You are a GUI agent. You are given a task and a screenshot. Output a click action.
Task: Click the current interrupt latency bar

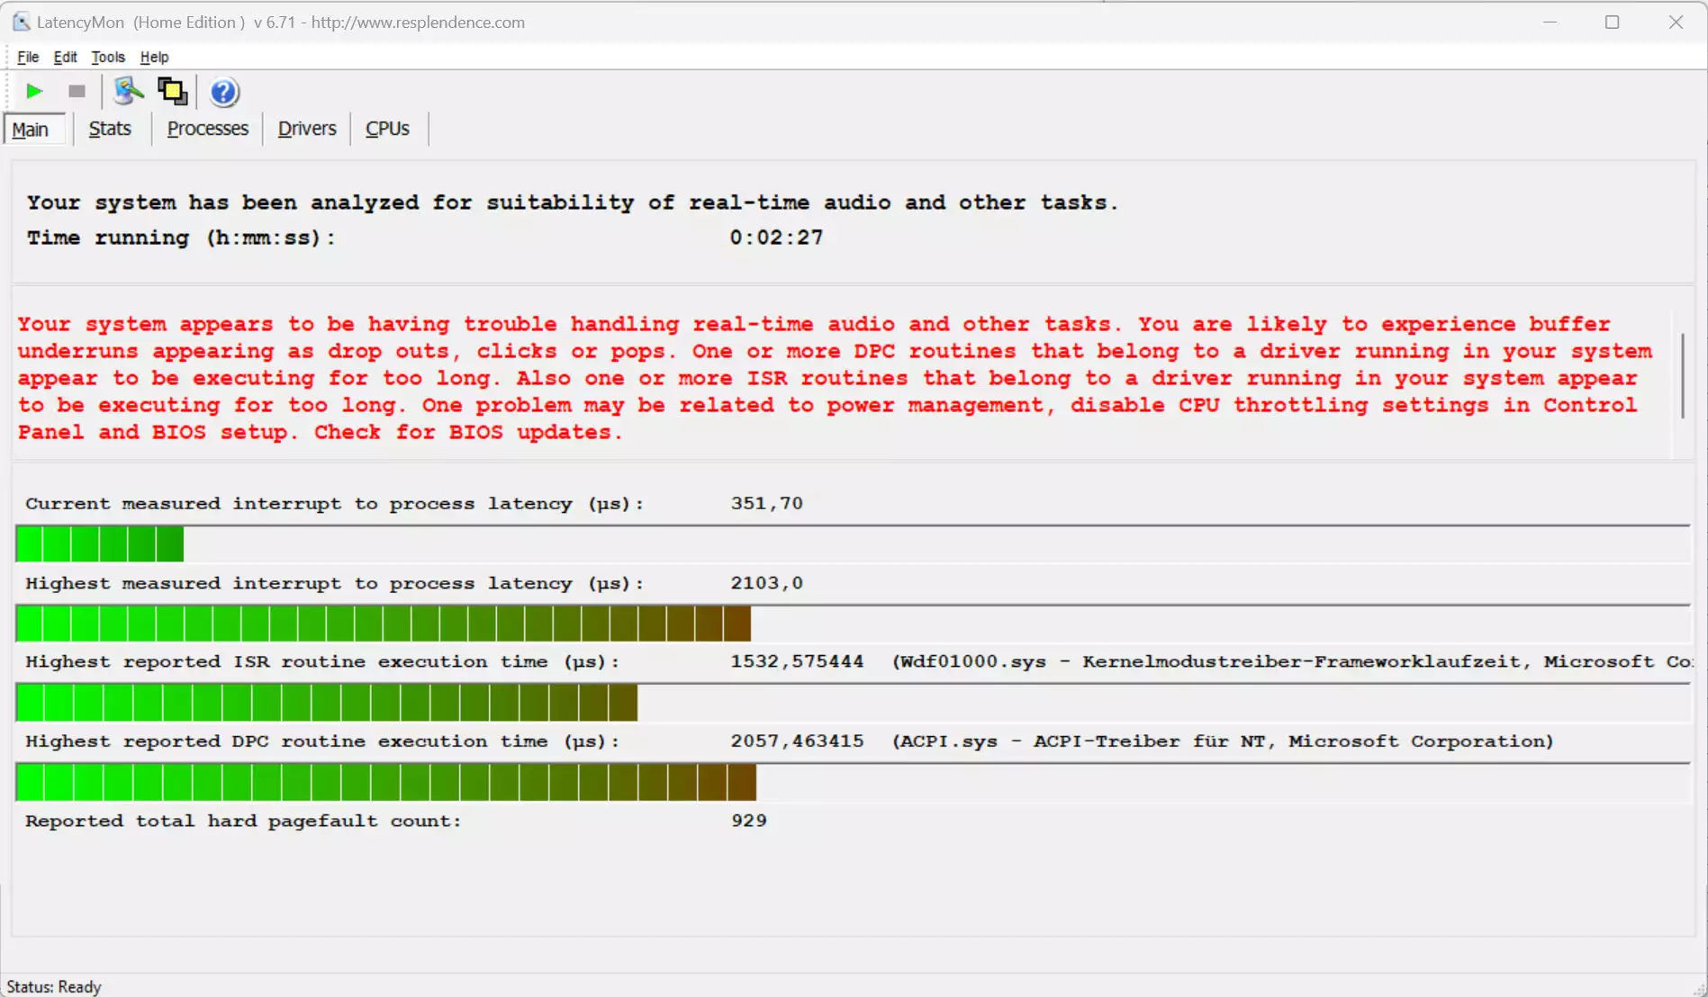click(x=853, y=543)
